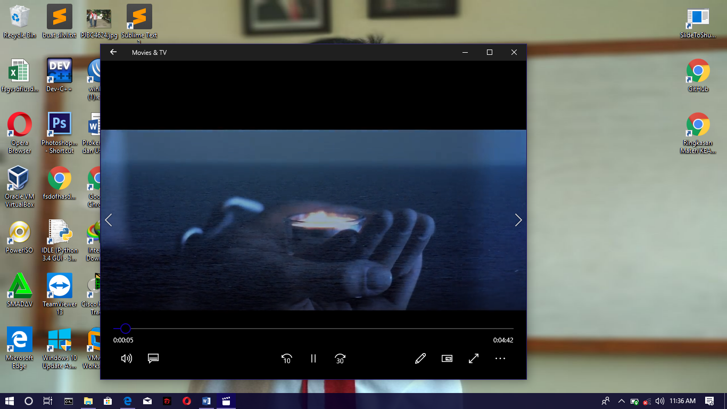Select Photoshop shortcut on desktop

point(60,133)
